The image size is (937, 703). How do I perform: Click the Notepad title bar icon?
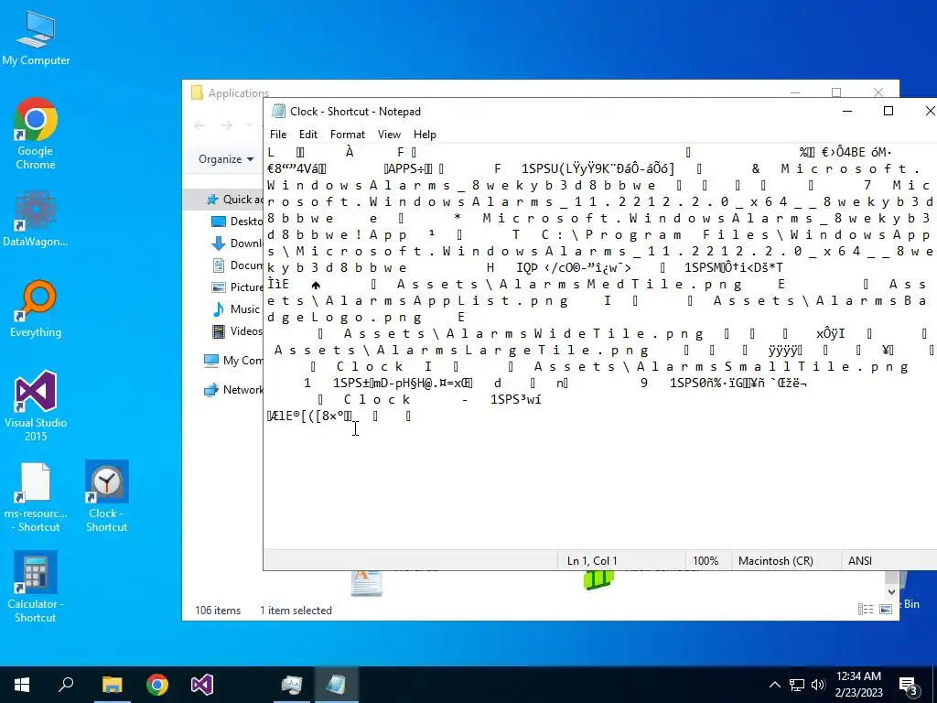tap(278, 111)
